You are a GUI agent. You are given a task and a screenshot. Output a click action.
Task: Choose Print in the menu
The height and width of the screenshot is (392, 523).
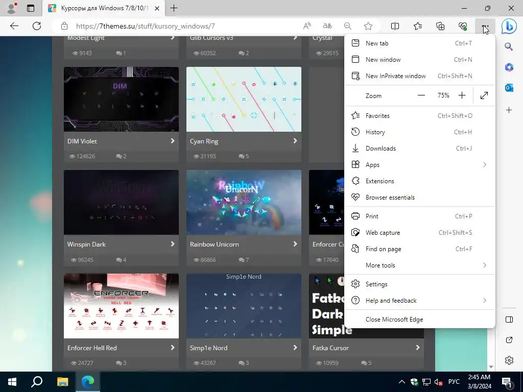420,216
